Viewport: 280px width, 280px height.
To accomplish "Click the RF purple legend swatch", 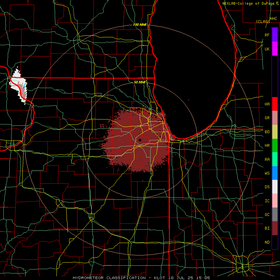I will 275,35.
